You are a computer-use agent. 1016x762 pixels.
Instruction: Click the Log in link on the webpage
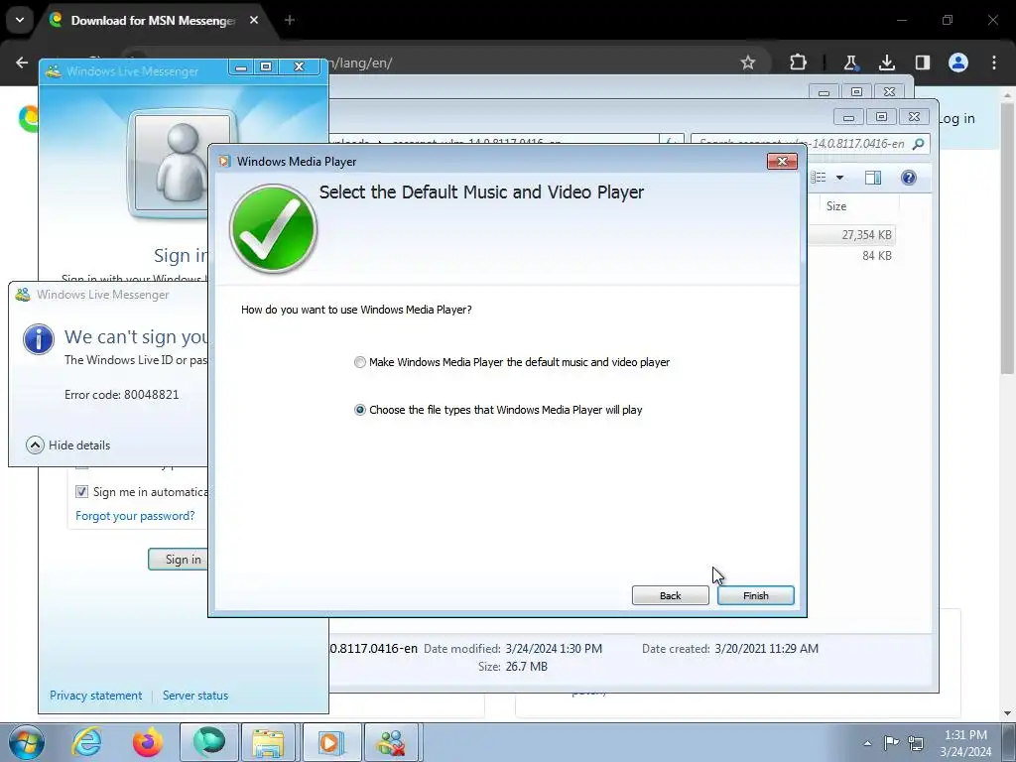(x=956, y=119)
